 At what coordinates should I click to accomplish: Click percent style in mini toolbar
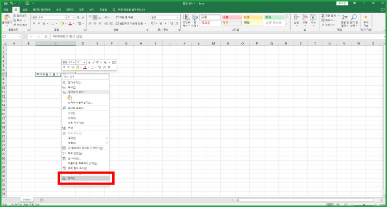click(105, 62)
